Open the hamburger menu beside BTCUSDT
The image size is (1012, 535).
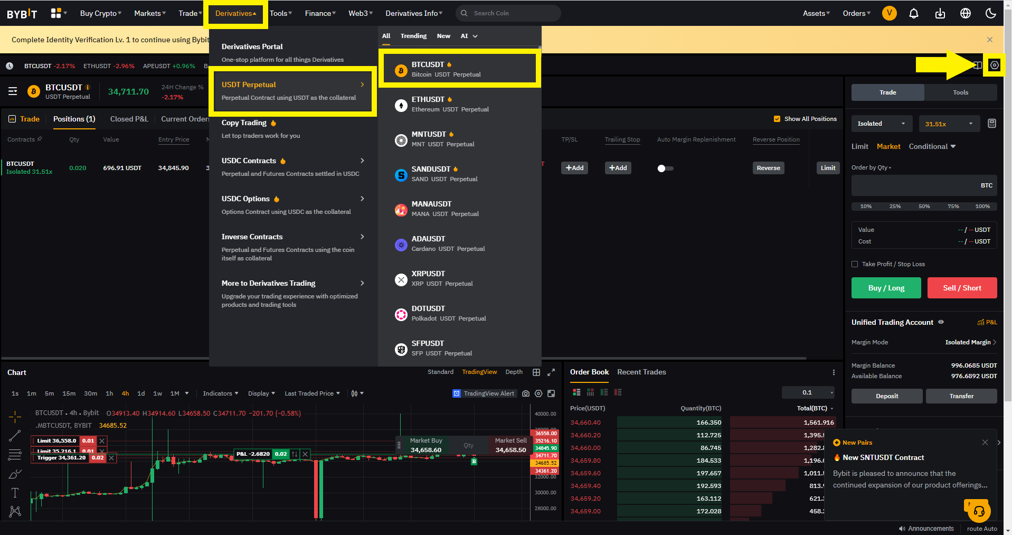[x=13, y=91]
